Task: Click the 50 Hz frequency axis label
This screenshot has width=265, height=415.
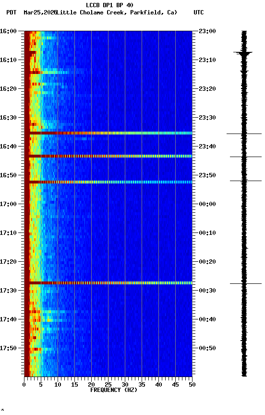Action: pyautogui.click(x=192, y=385)
